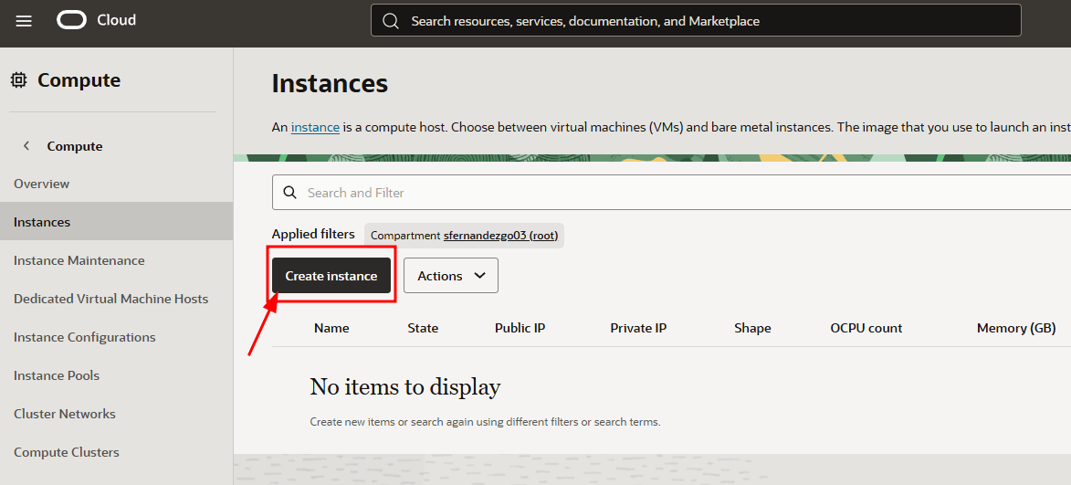The image size is (1071, 485).
Task: Click the Cloud text beside logo
Action: click(116, 20)
